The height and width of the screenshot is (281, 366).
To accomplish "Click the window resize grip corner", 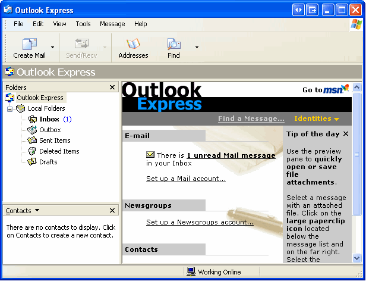I will click(359, 274).
